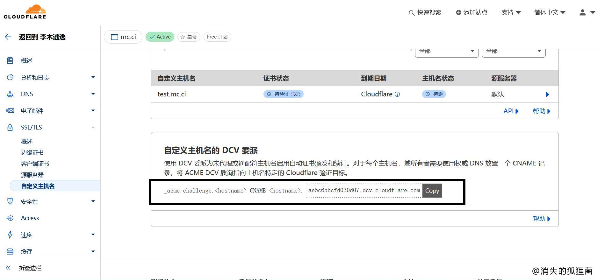The height and width of the screenshot is (280, 597).
Task: Expand the test.mc.ci row arrow
Action: click(548, 94)
